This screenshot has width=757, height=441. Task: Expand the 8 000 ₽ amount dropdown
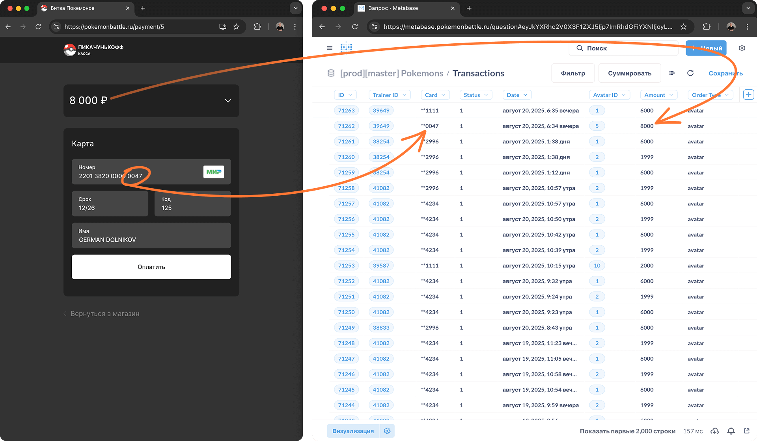[227, 101]
